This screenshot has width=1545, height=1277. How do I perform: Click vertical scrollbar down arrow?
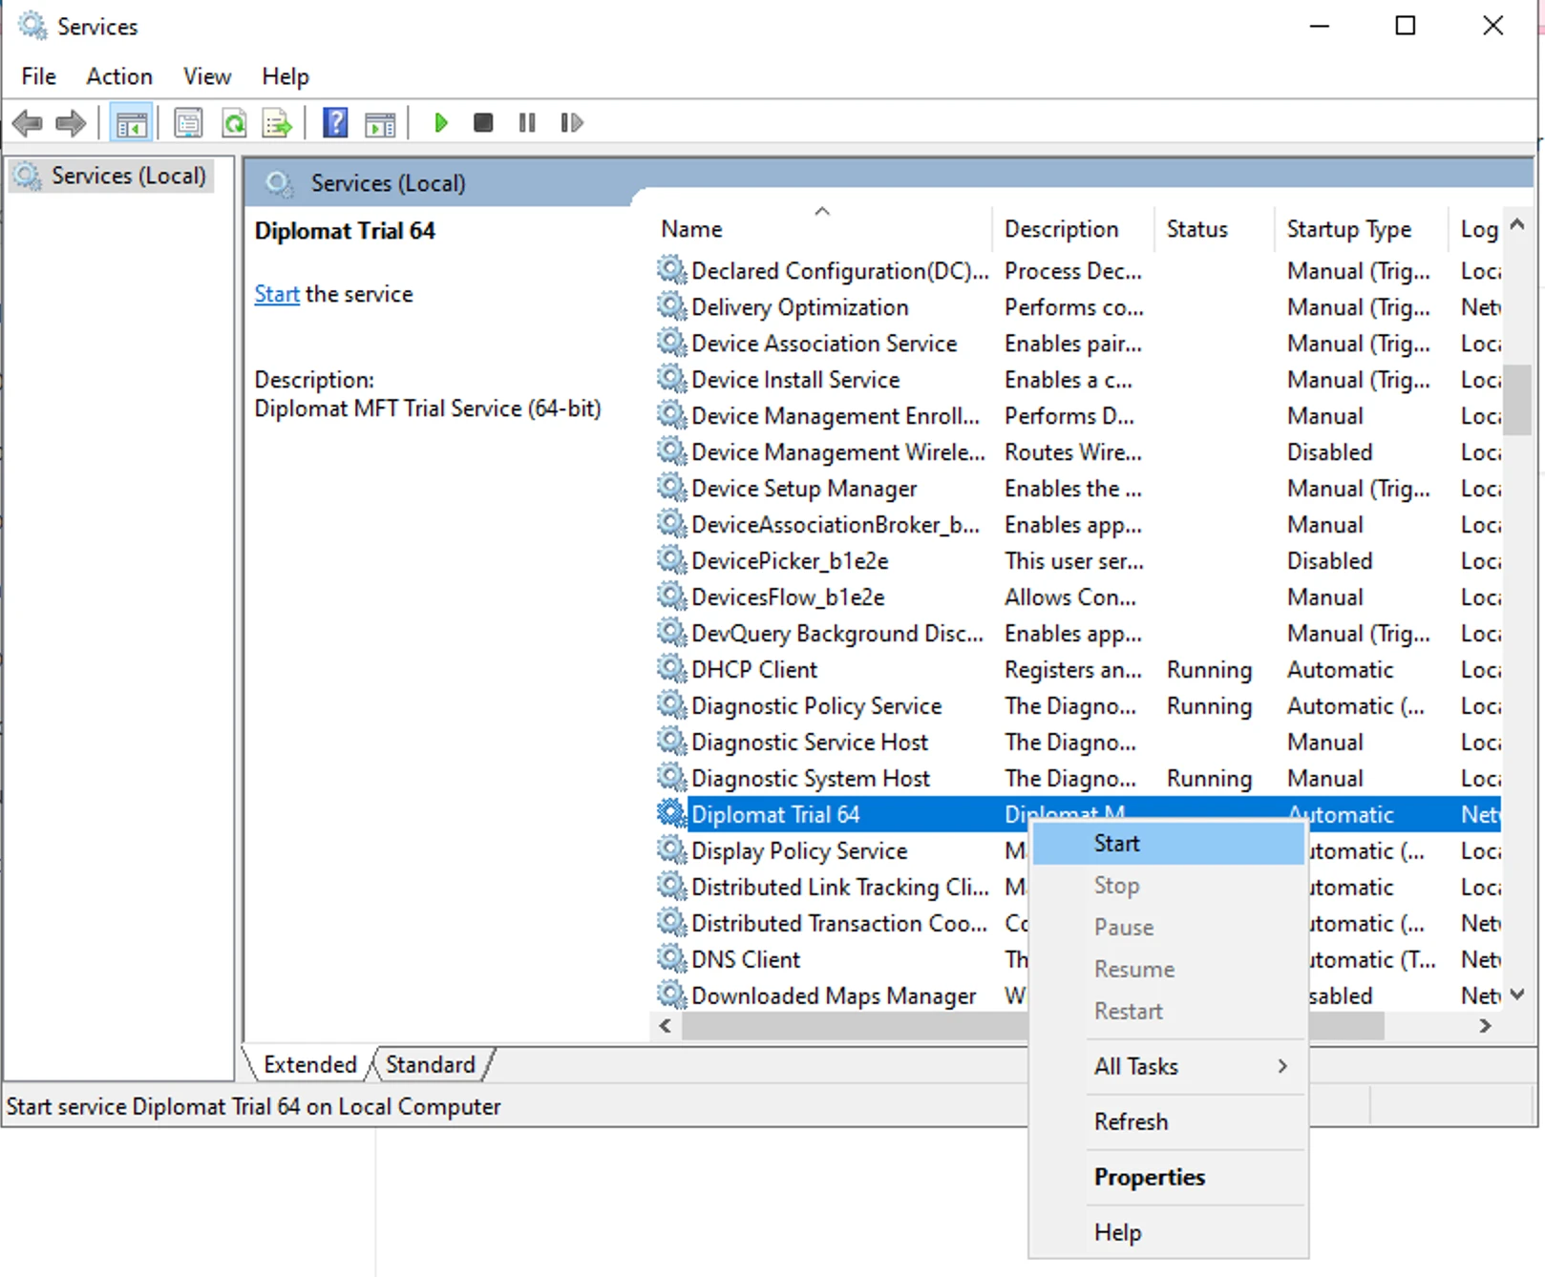(1517, 994)
